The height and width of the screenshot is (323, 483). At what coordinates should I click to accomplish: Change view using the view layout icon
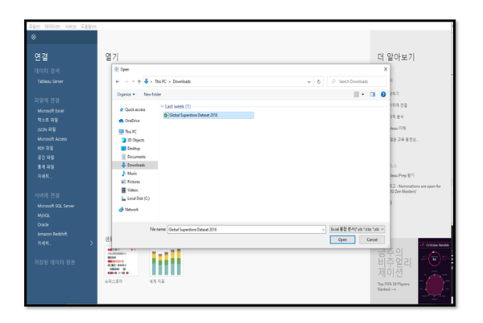coord(357,94)
